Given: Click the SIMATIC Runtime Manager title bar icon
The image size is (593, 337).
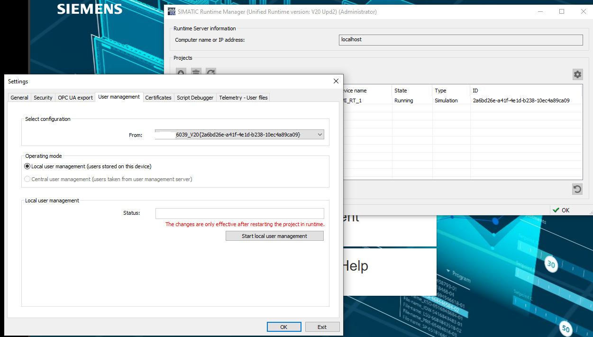Looking at the screenshot, I should click(x=172, y=11).
